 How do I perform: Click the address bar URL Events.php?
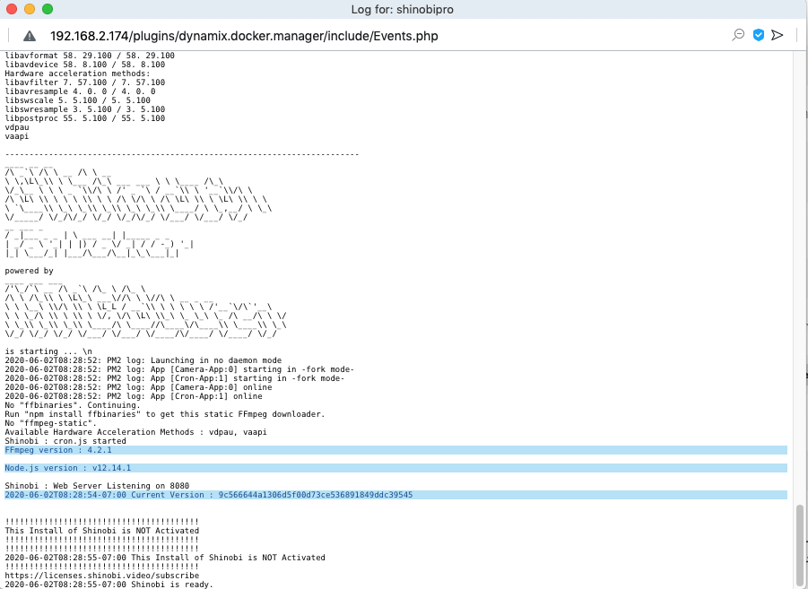click(244, 36)
